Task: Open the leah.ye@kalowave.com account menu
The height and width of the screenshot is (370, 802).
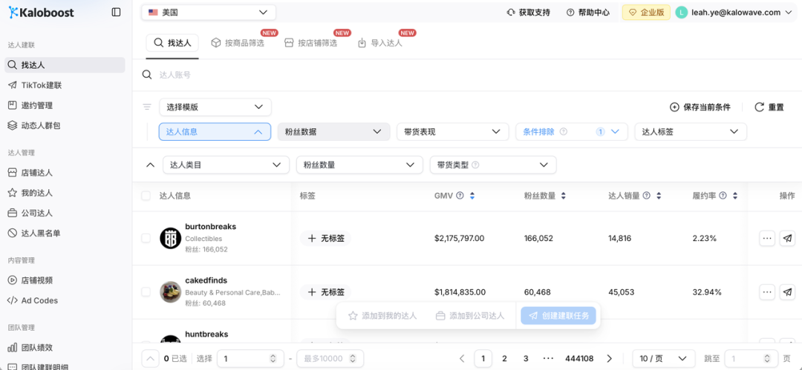Action: point(734,13)
